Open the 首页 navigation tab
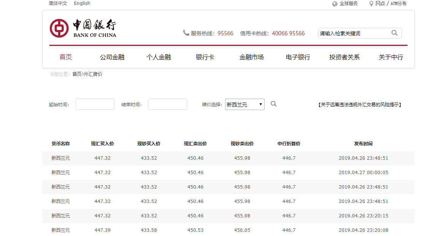This screenshot has width=433, height=236. pyautogui.click(x=66, y=57)
